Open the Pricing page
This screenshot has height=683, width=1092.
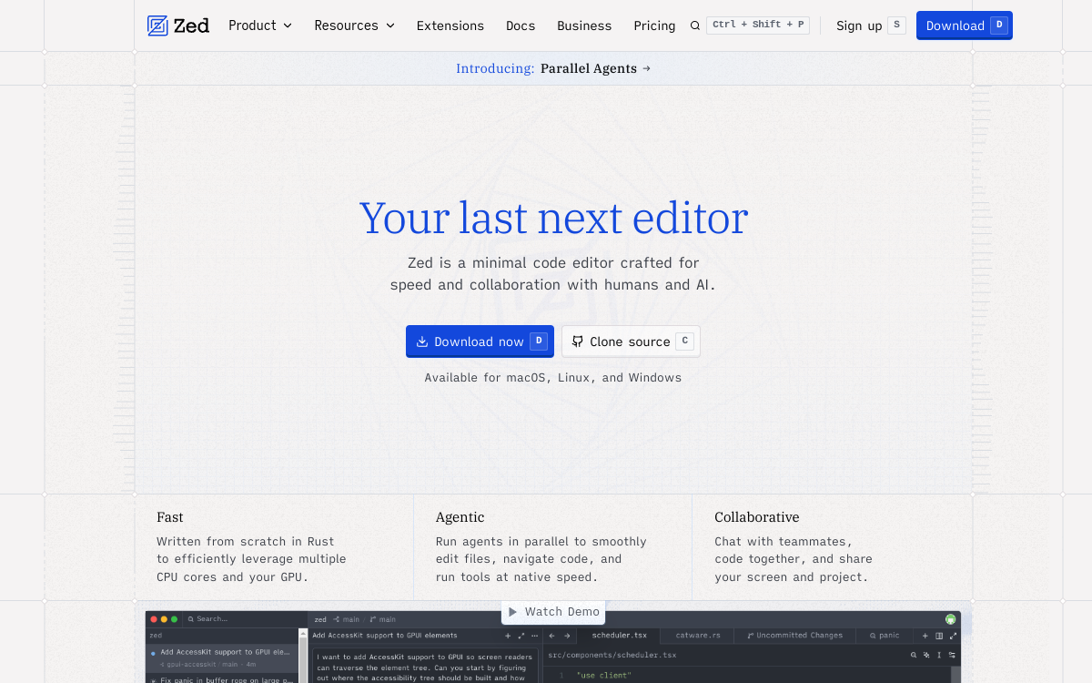click(654, 25)
